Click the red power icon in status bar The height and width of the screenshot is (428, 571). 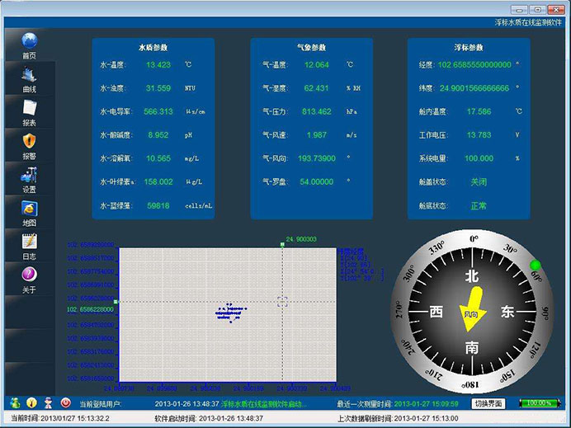point(66,402)
